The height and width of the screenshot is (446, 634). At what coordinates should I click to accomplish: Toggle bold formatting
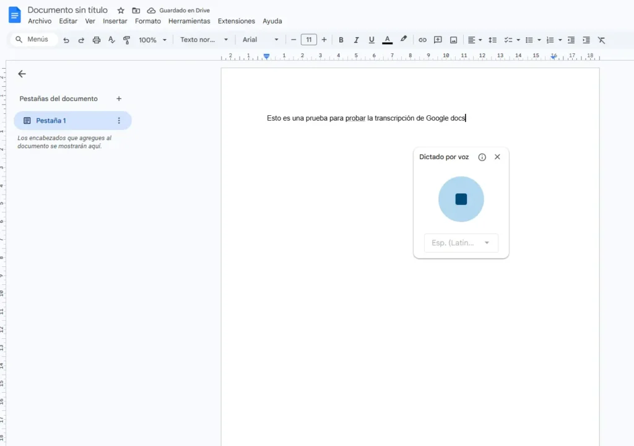point(341,40)
